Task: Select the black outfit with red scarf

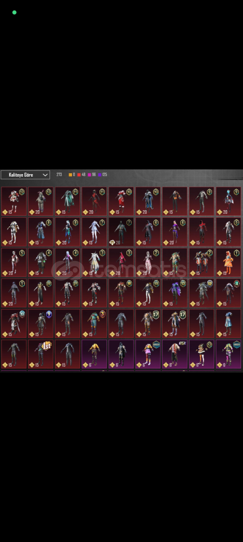Action: coord(201,232)
